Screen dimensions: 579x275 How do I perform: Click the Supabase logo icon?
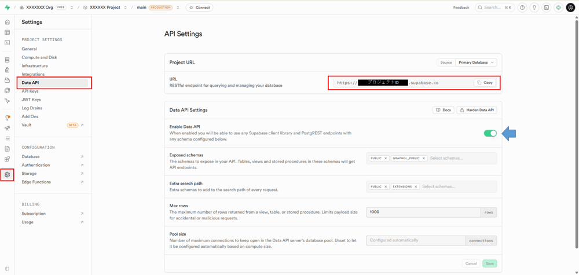[x=7, y=8]
